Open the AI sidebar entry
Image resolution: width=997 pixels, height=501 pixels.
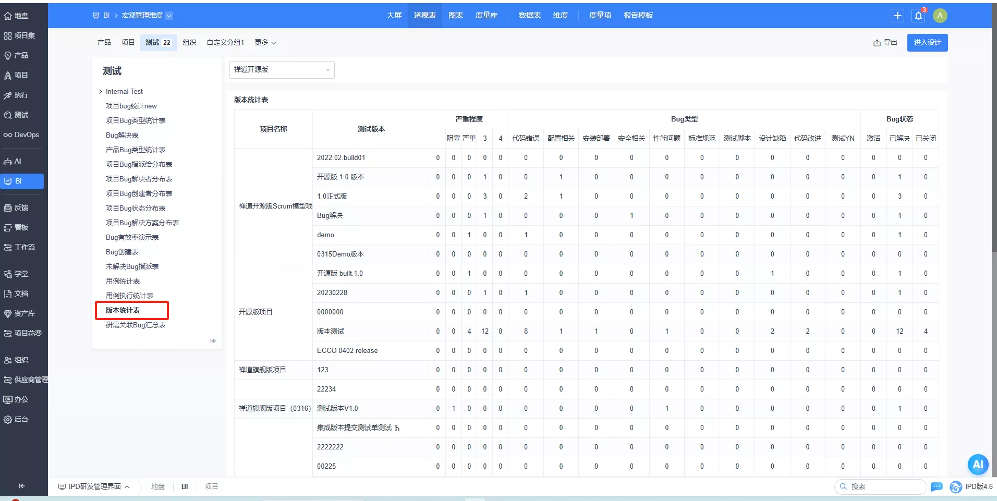(13, 161)
